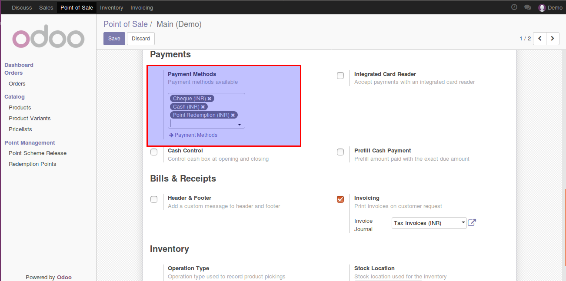Click the Discard button
The width and height of the screenshot is (566, 281).
[x=141, y=39]
